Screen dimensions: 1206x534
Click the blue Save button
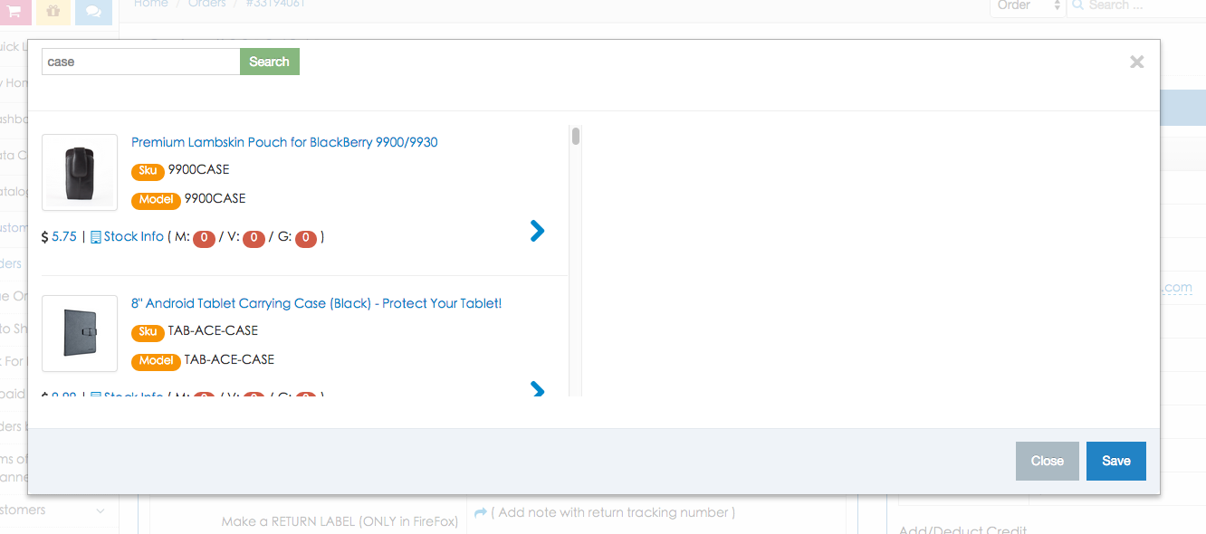(x=1115, y=461)
